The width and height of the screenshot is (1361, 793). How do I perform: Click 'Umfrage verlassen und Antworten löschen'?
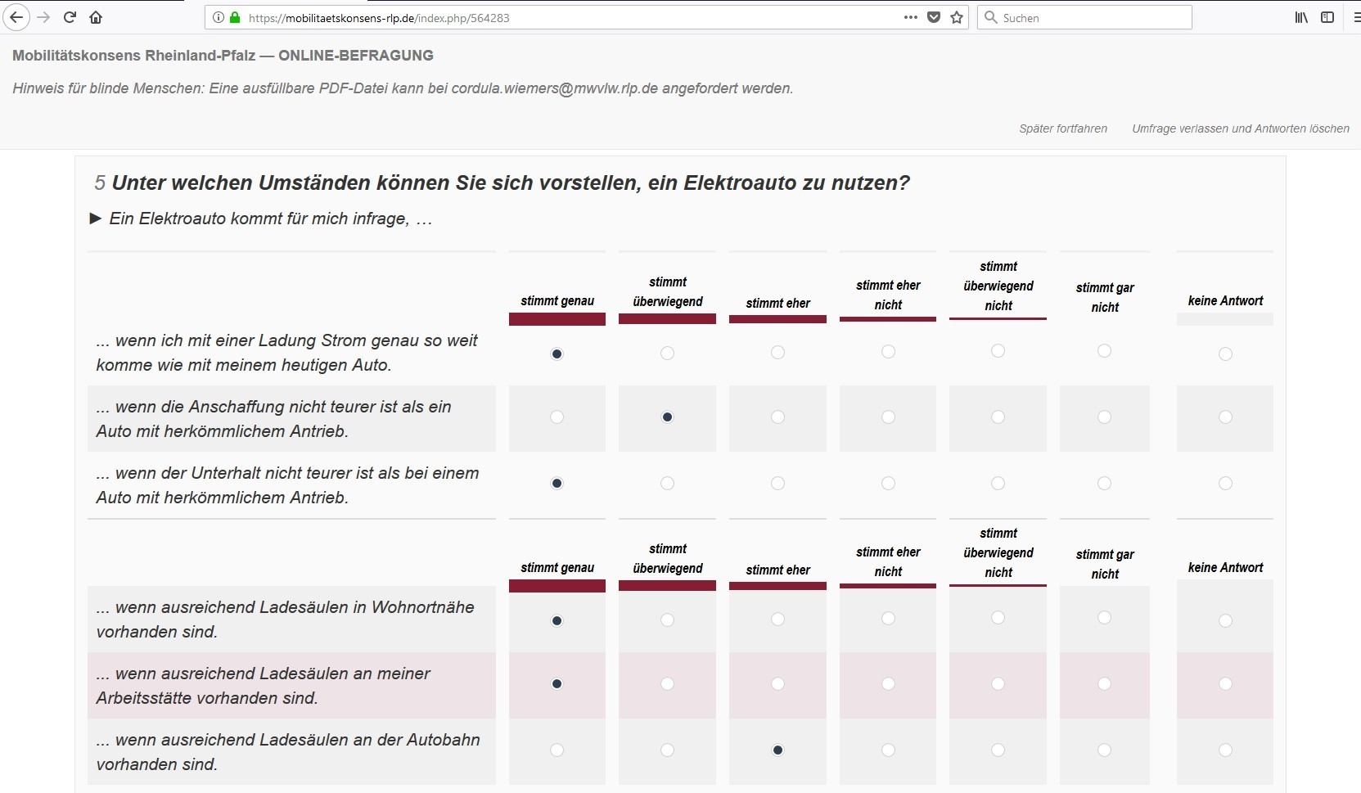coord(1241,128)
